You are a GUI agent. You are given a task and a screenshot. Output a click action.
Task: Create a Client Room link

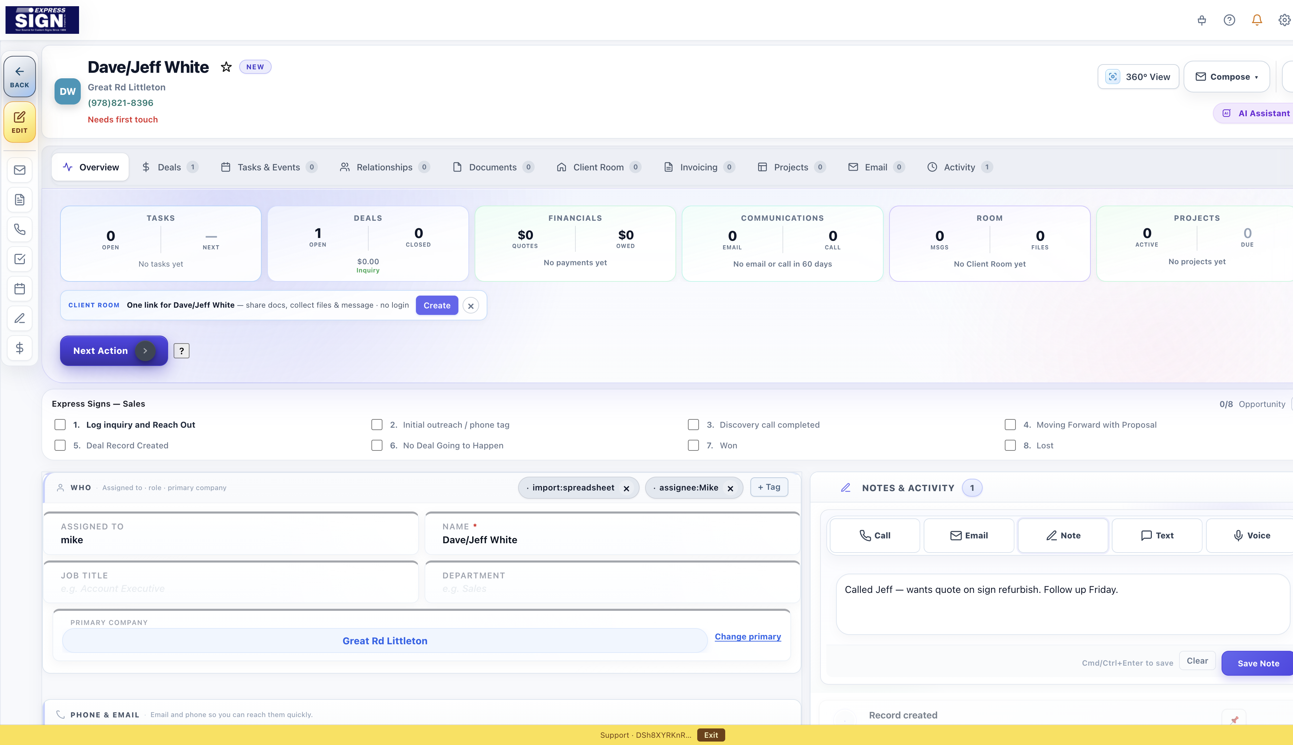coord(437,306)
